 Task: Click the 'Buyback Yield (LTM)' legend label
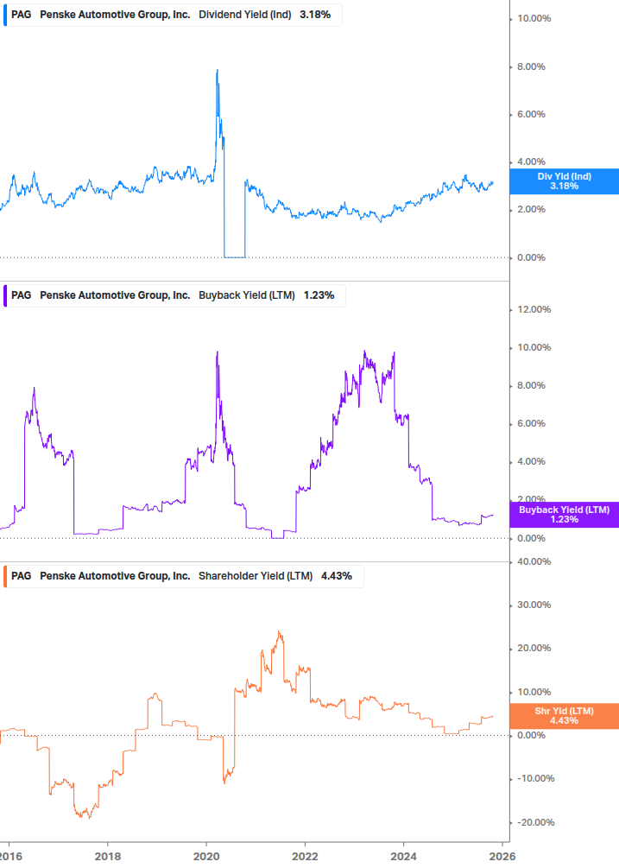pyautogui.click(x=247, y=295)
